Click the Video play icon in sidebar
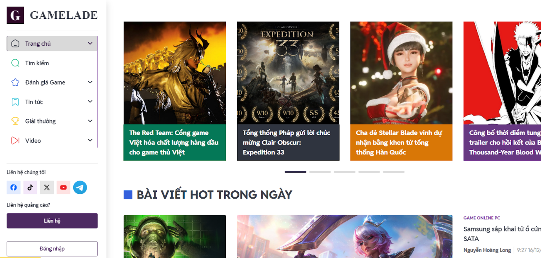 tap(15, 140)
